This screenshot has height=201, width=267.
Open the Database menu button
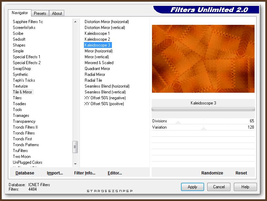tap(25, 173)
